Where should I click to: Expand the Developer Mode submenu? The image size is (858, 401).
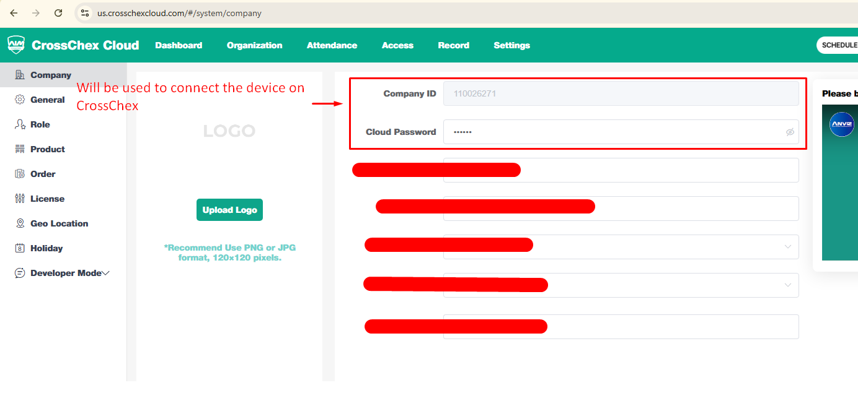[106, 273]
